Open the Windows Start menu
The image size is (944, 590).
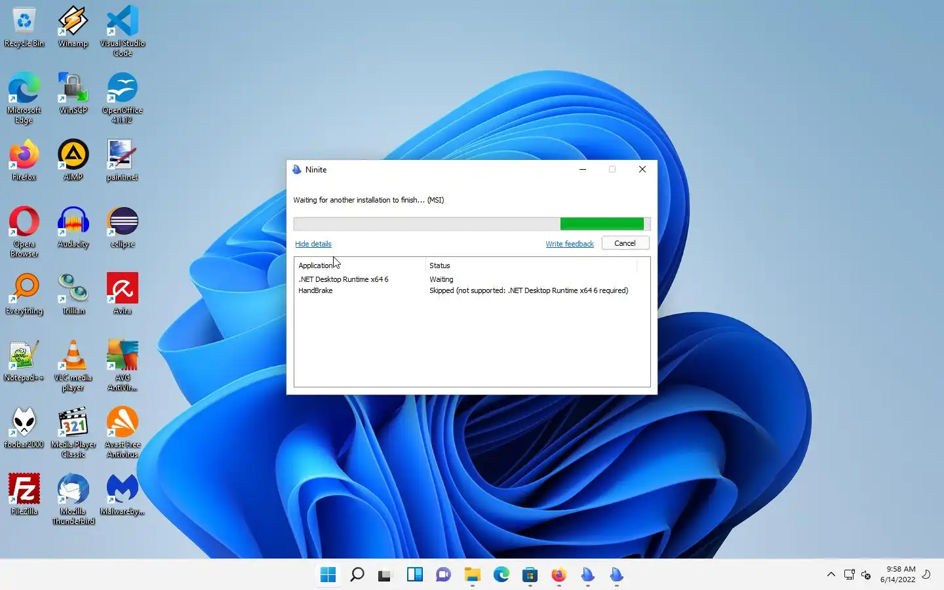pyautogui.click(x=328, y=575)
